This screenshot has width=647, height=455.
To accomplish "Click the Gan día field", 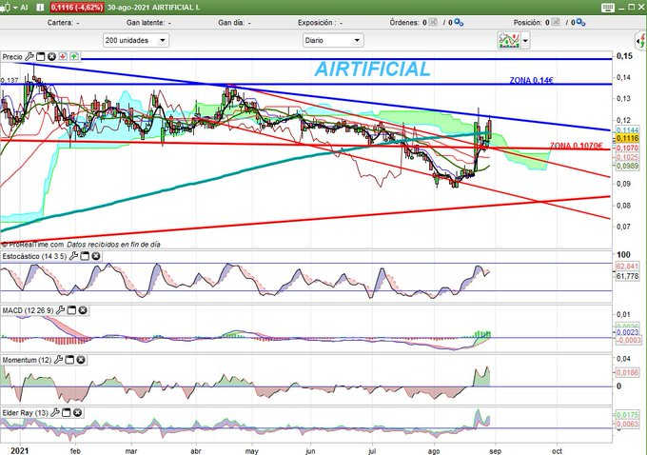I will pos(234,23).
